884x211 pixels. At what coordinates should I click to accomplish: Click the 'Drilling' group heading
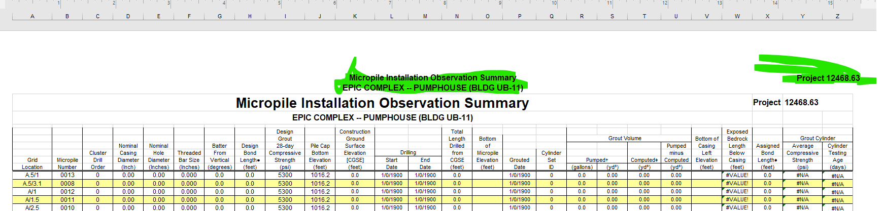[x=408, y=152]
